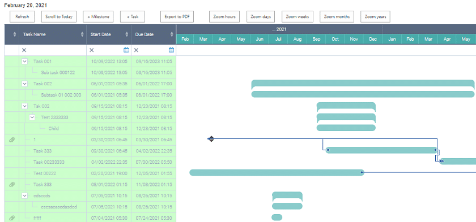Viewport: 476px width, 222px height.
Task: Click the cdsccds summary Gantt bar
Action: tap(287, 196)
